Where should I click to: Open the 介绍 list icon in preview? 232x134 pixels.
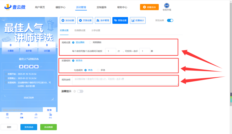point(7,114)
